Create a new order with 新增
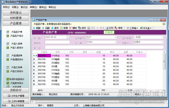The height and width of the screenshot is (108, 169). [x=64, y=28]
